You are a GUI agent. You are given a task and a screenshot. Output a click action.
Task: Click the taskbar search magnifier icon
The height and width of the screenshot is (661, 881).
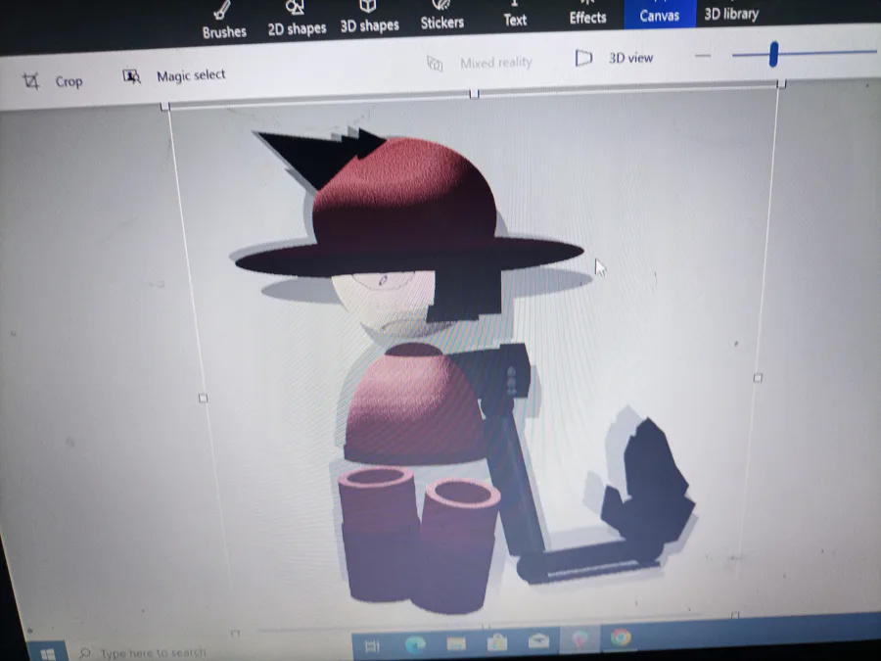click(x=85, y=653)
